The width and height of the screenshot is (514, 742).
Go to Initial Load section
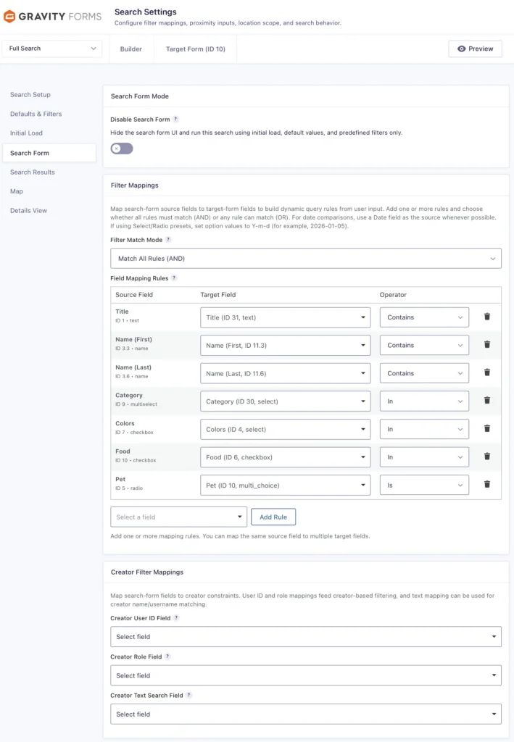click(x=27, y=133)
